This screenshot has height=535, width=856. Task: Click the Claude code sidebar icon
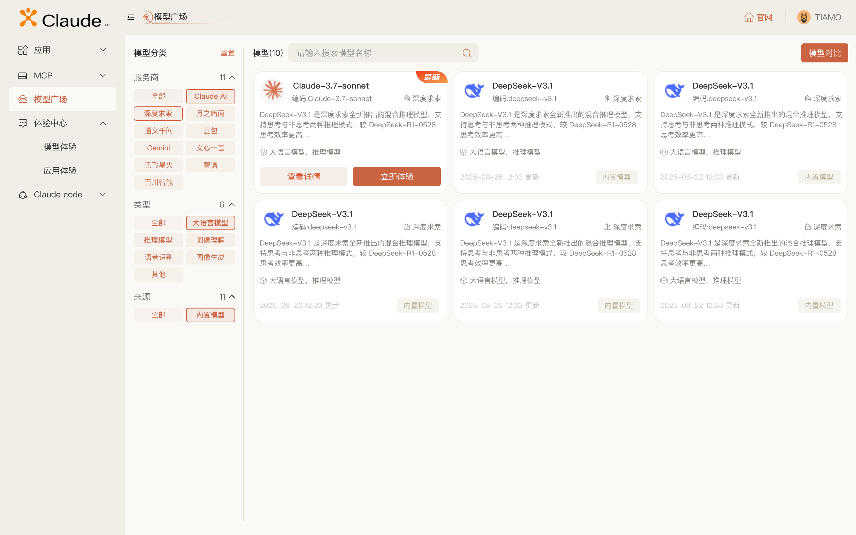click(23, 195)
